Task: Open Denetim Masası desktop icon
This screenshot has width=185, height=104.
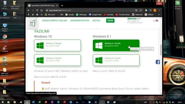Action: pyautogui.click(x=5, y=27)
